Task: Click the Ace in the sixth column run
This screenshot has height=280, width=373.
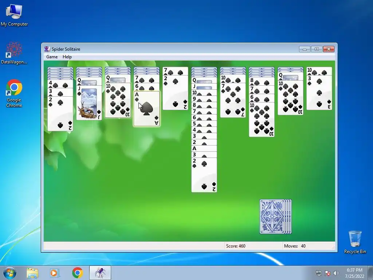Action: point(204,148)
